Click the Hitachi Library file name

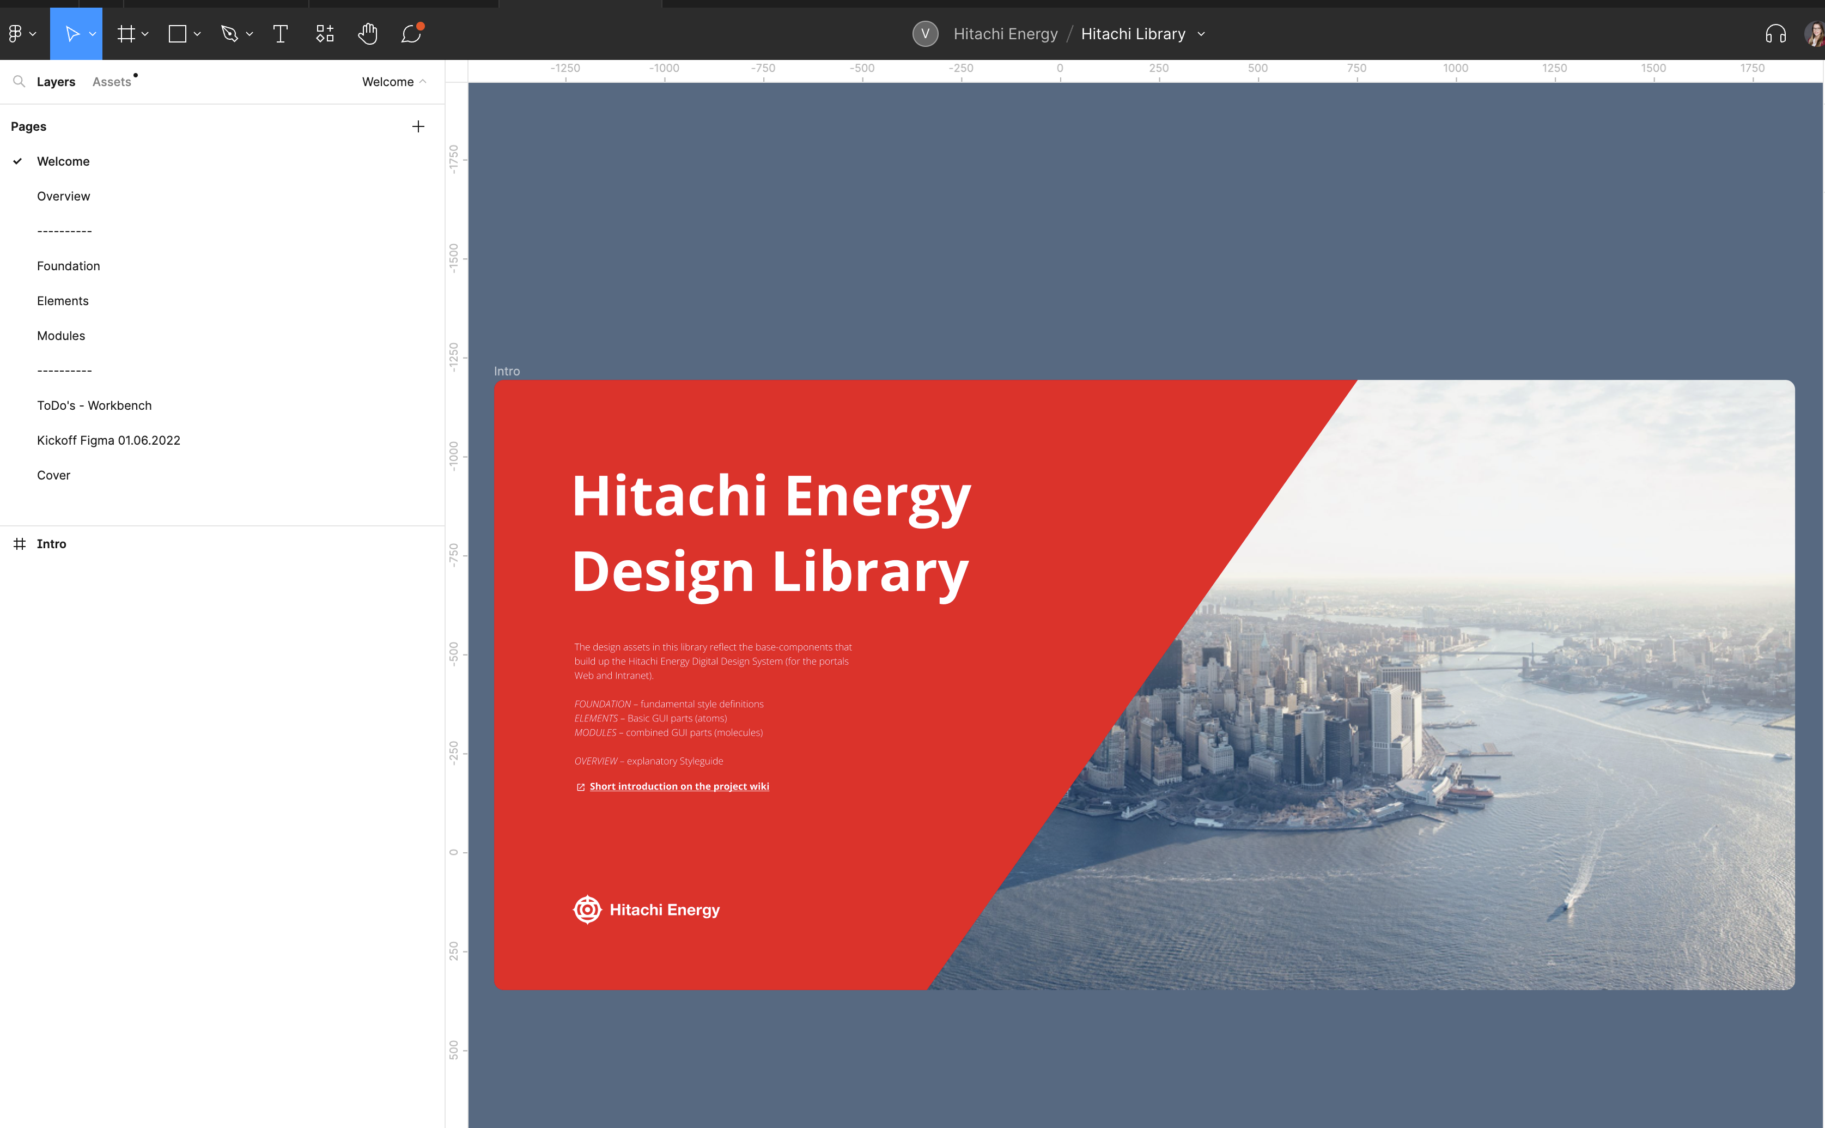click(1133, 34)
